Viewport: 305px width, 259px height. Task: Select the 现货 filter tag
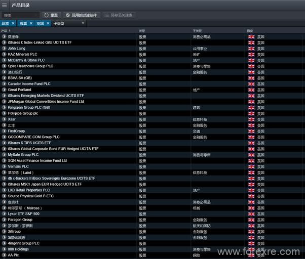5,23
